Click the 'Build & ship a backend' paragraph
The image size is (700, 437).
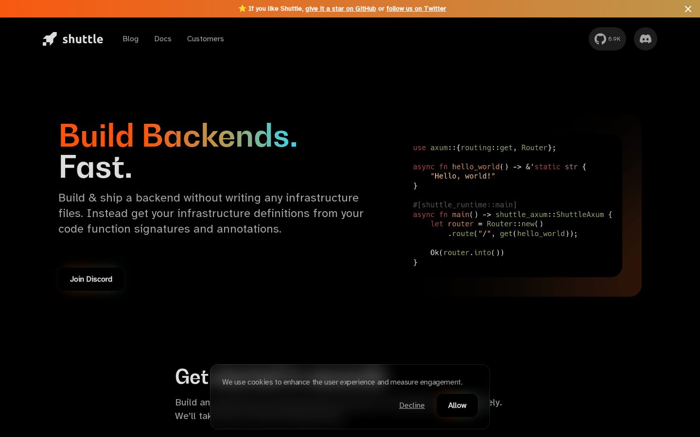pos(211,213)
